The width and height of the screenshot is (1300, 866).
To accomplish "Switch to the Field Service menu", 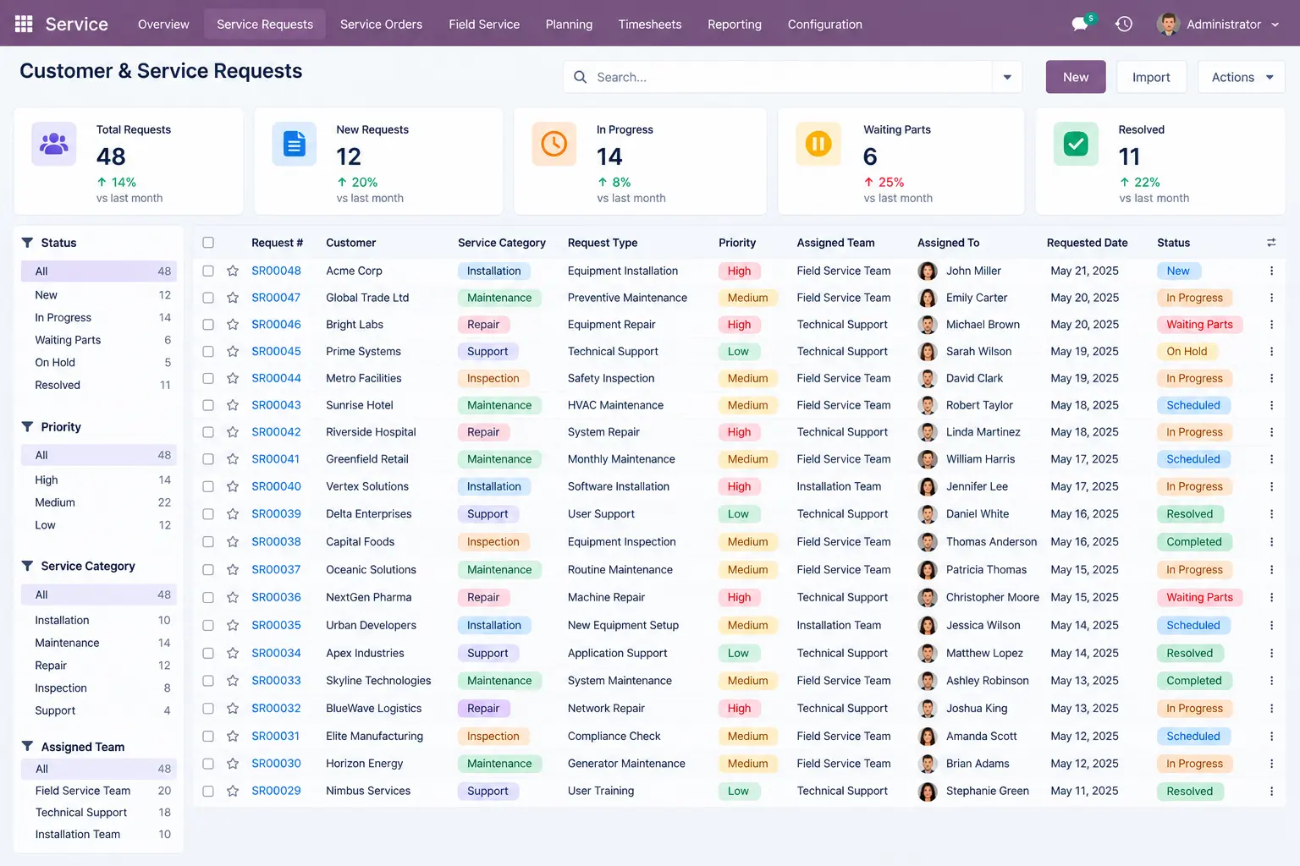I will point(484,25).
